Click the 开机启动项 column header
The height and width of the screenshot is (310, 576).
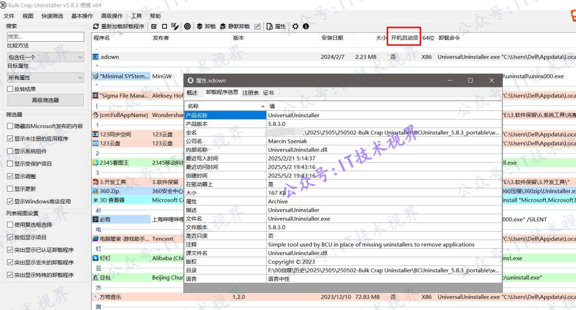[404, 38]
